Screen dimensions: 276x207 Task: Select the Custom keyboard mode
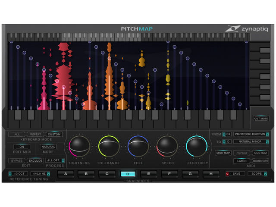click(54, 134)
